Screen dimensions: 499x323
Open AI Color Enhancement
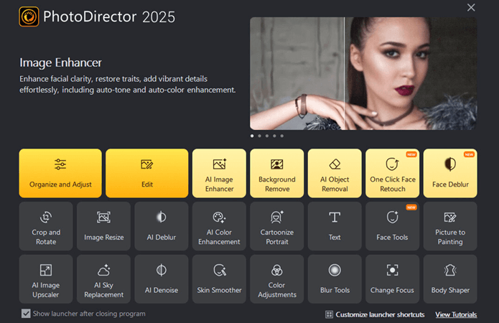(x=219, y=226)
